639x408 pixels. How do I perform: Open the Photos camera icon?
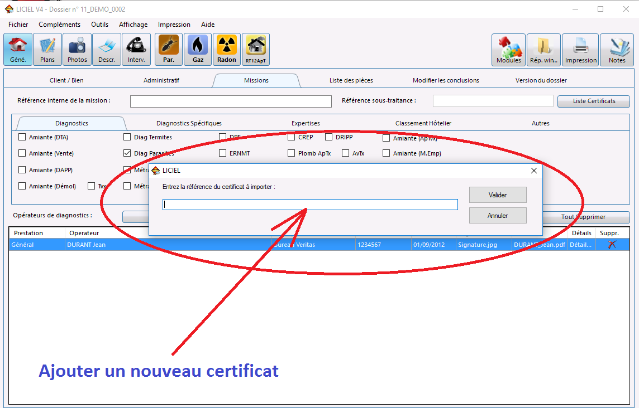tap(77, 49)
